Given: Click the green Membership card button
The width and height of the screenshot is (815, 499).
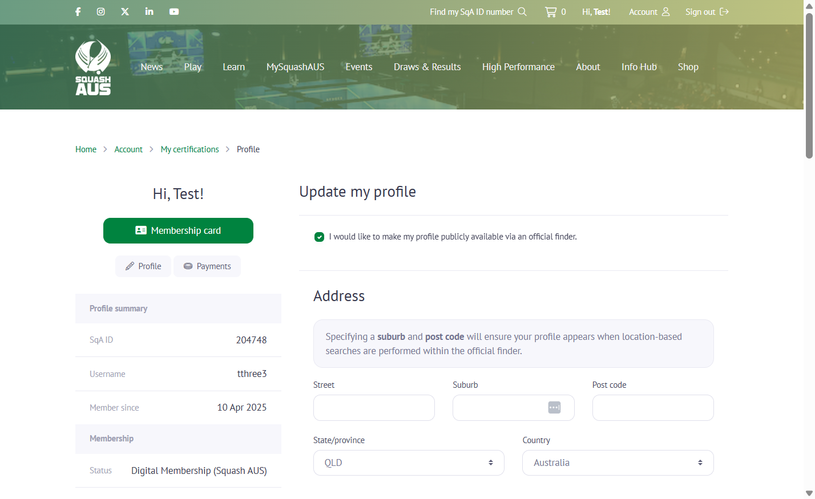Looking at the screenshot, I should pos(178,230).
